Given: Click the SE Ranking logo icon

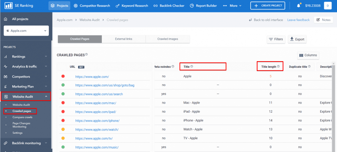Looking at the screenshot, I should (8, 6).
